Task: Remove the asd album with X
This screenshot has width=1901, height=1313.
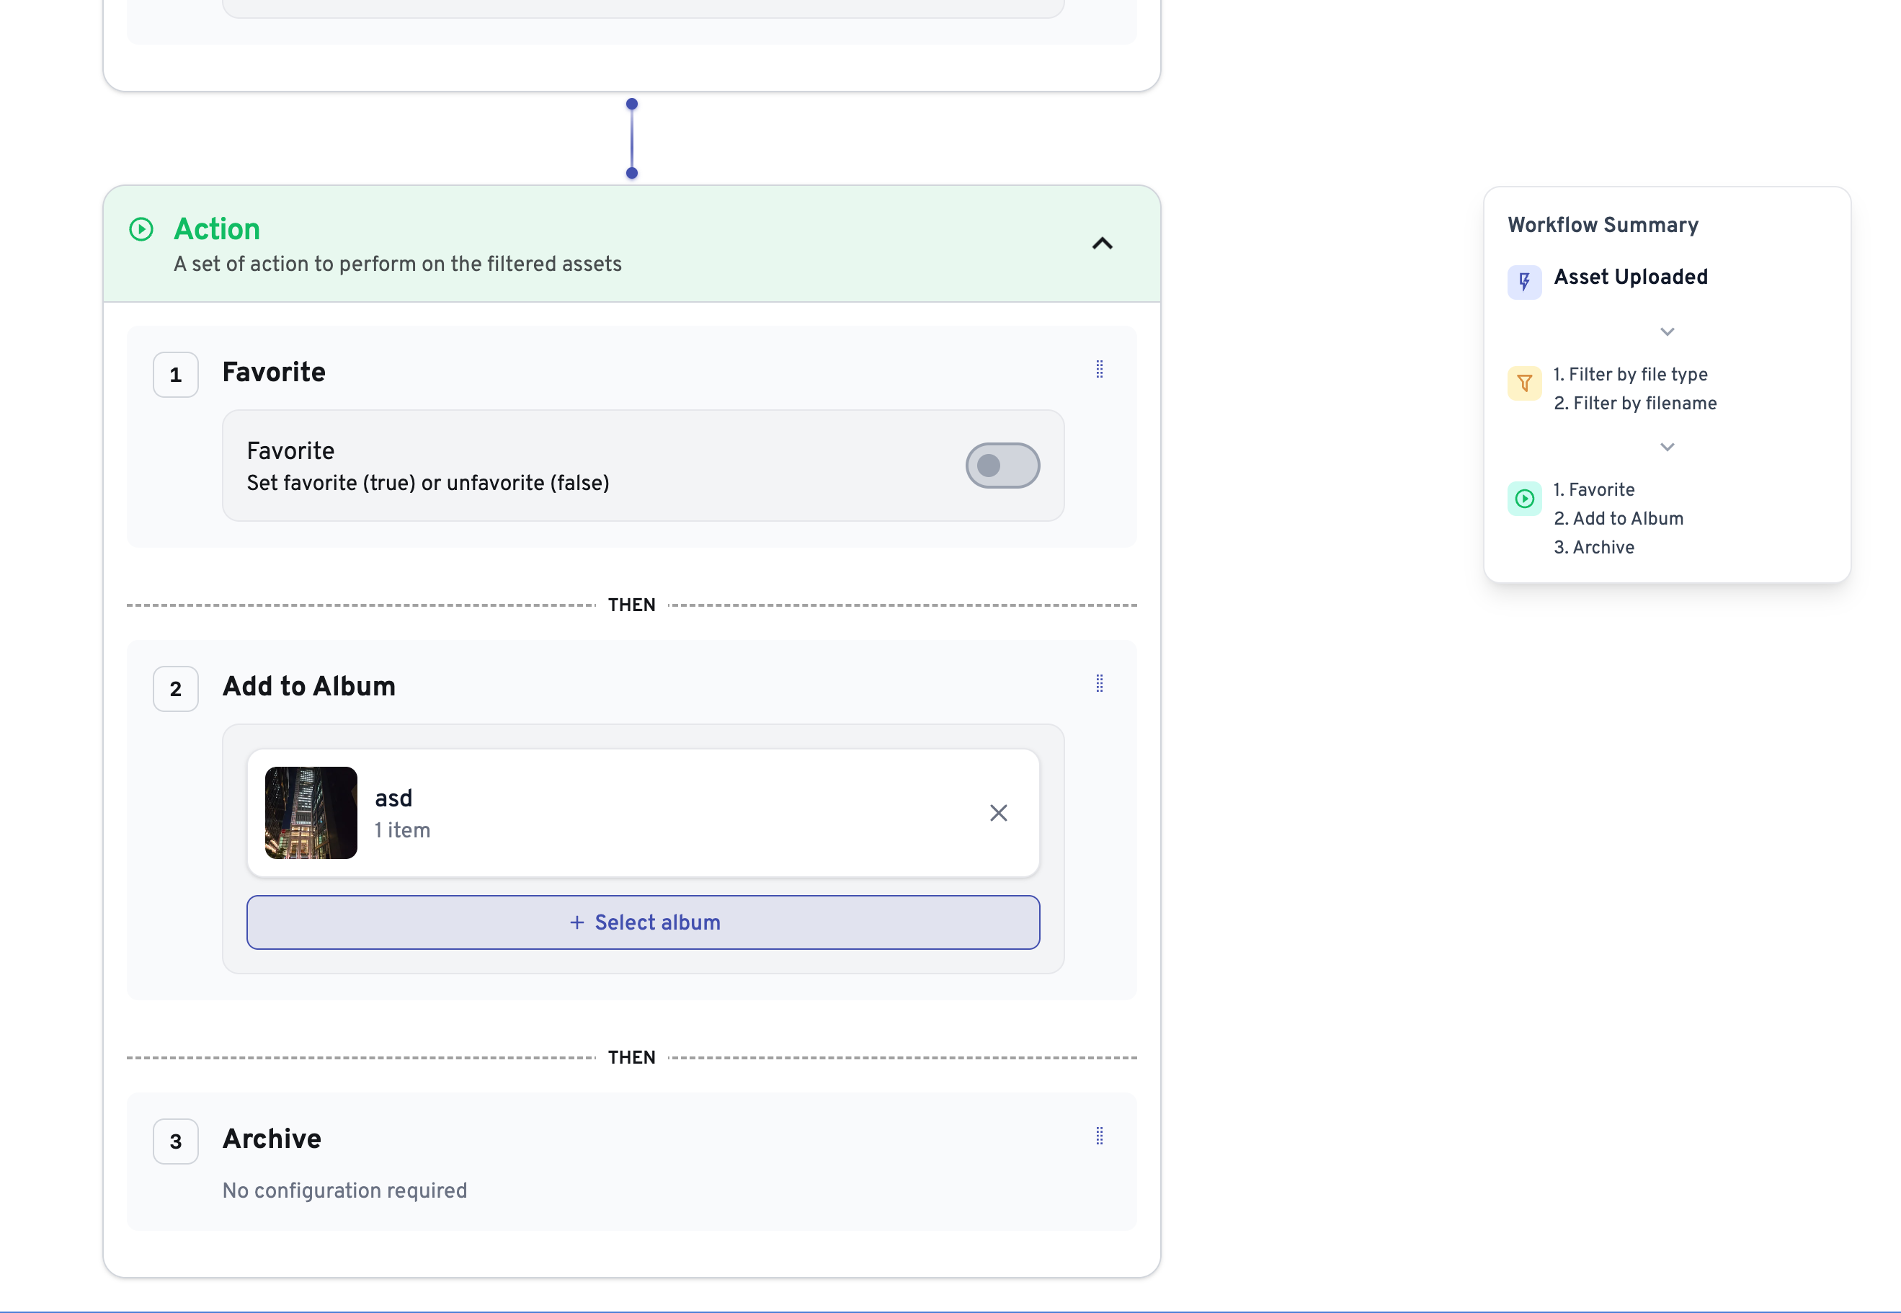Action: coord(998,813)
